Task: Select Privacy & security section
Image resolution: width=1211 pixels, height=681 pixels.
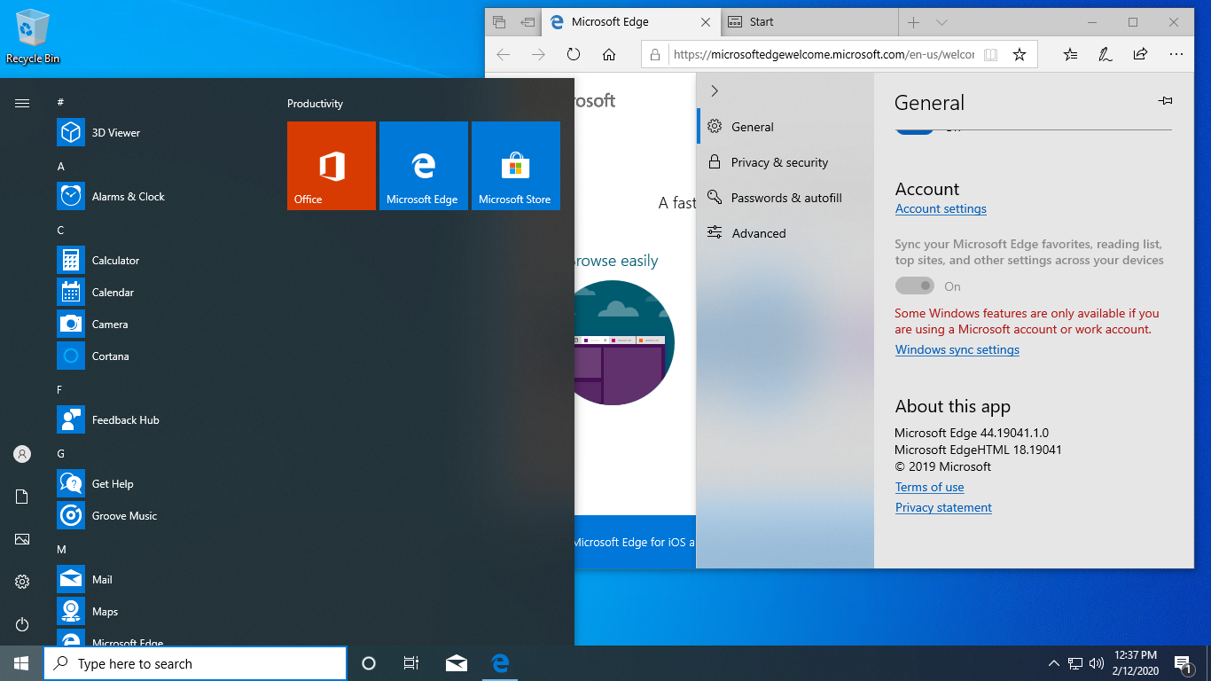Action: 785,162
